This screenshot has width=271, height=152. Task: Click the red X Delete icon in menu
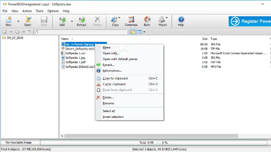coord(98,98)
